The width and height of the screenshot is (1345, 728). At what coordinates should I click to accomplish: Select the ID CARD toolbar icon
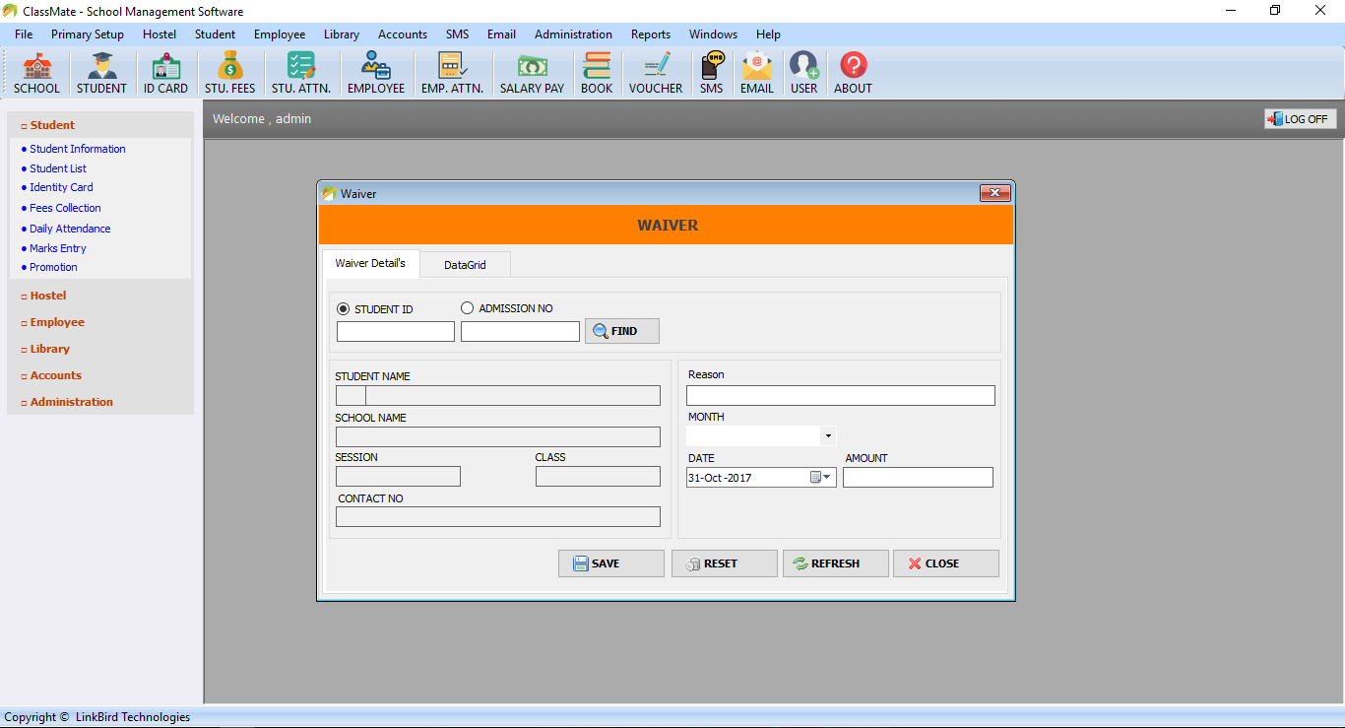tap(165, 71)
